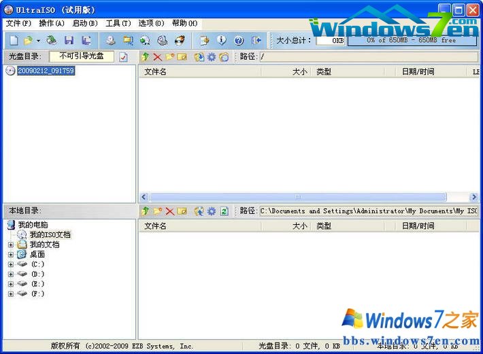Click the refresh icon in local pane toolbar
483x354 pixels.
click(224, 211)
